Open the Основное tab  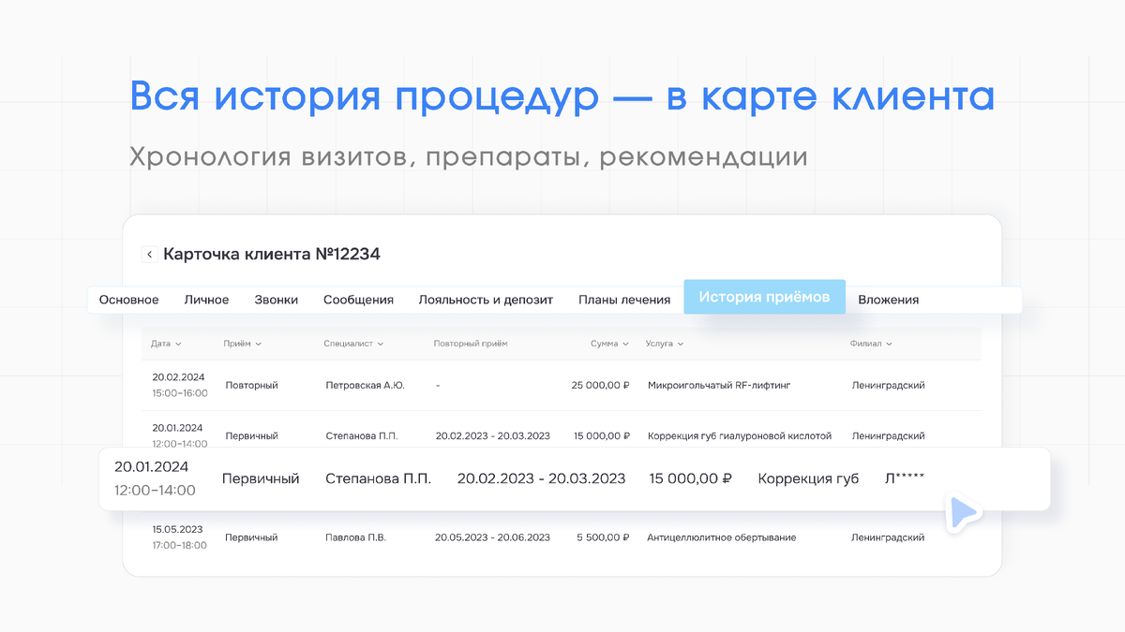(129, 300)
